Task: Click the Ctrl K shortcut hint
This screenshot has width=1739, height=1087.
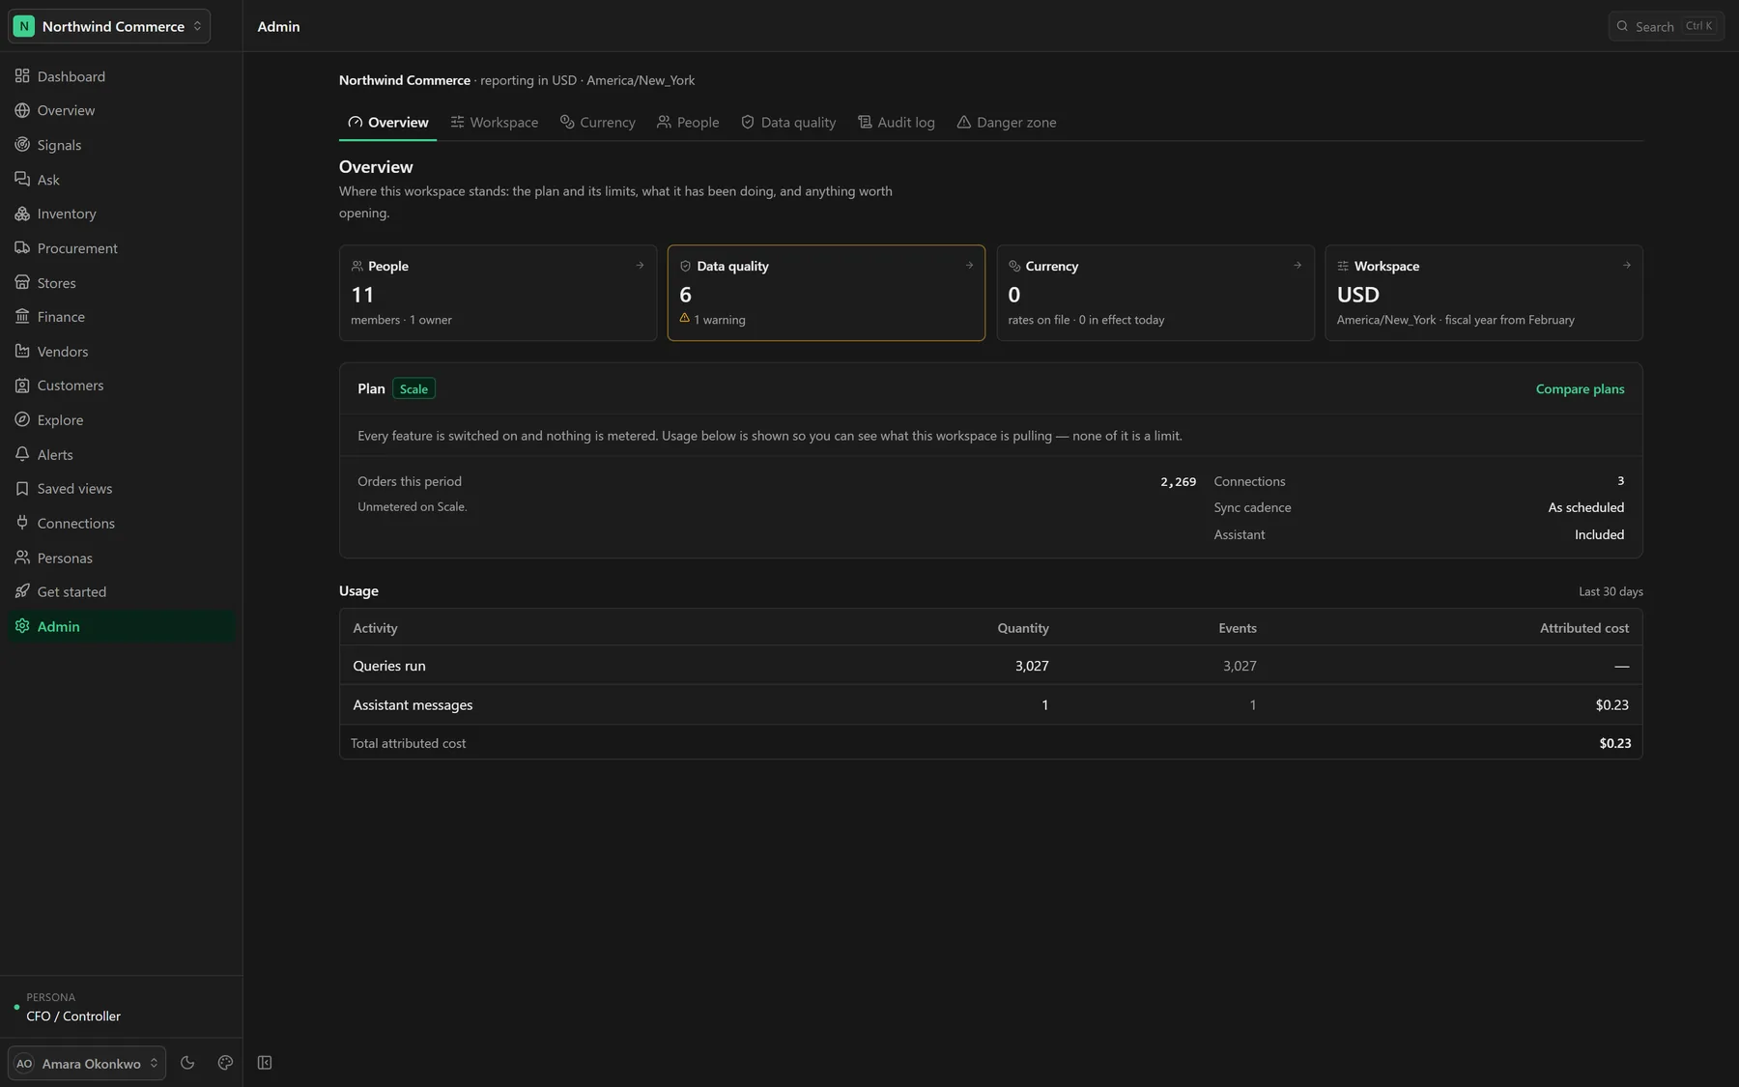Action: pos(1698,26)
